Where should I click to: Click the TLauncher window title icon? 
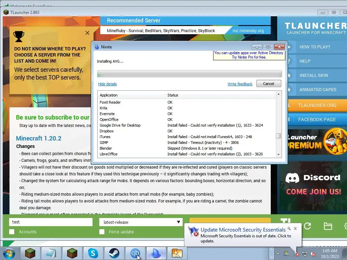tap(6, 13)
